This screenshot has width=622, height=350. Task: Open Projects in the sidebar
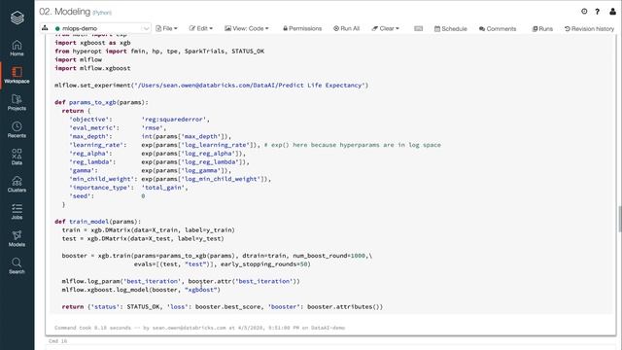click(x=17, y=102)
